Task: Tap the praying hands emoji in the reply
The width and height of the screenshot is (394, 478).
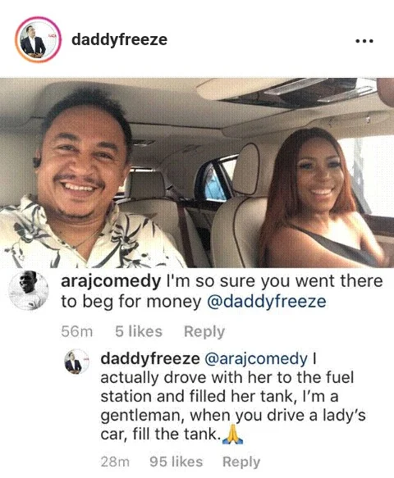Action: [233, 434]
